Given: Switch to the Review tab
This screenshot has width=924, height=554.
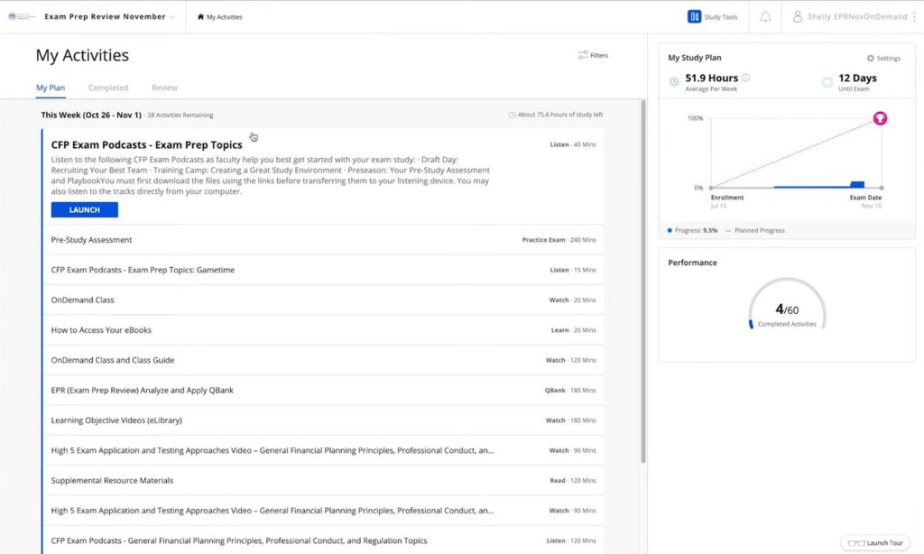Looking at the screenshot, I should click(164, 88).
